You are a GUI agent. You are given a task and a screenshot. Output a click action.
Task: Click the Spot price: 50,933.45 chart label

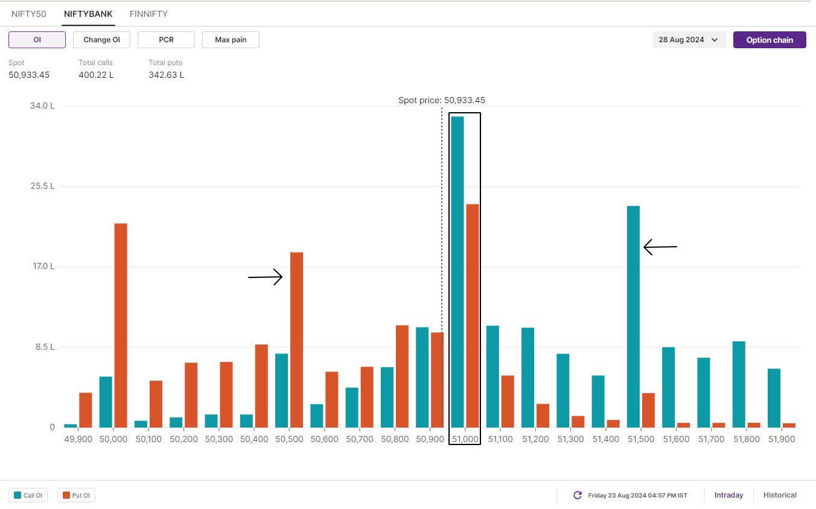(x=442, y=100)
